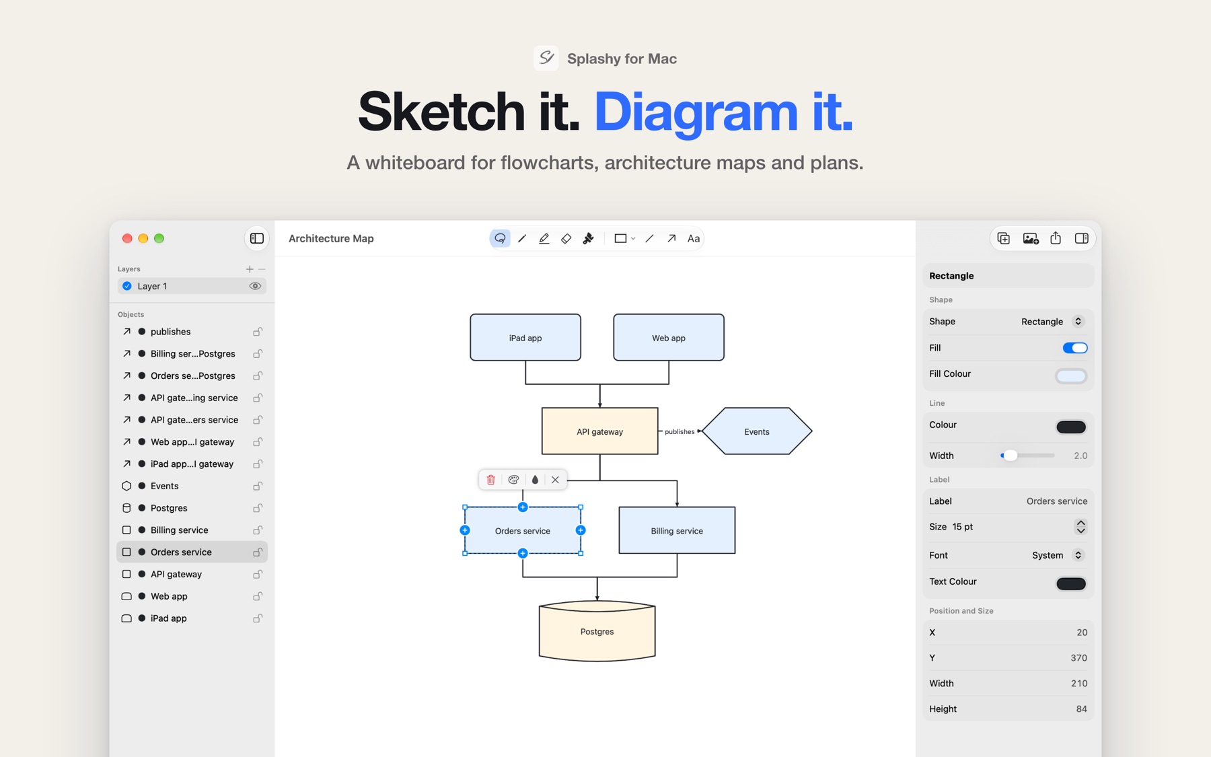Click the Web app box on canvas
The image size is (1211, 757).
pos(669,337)
